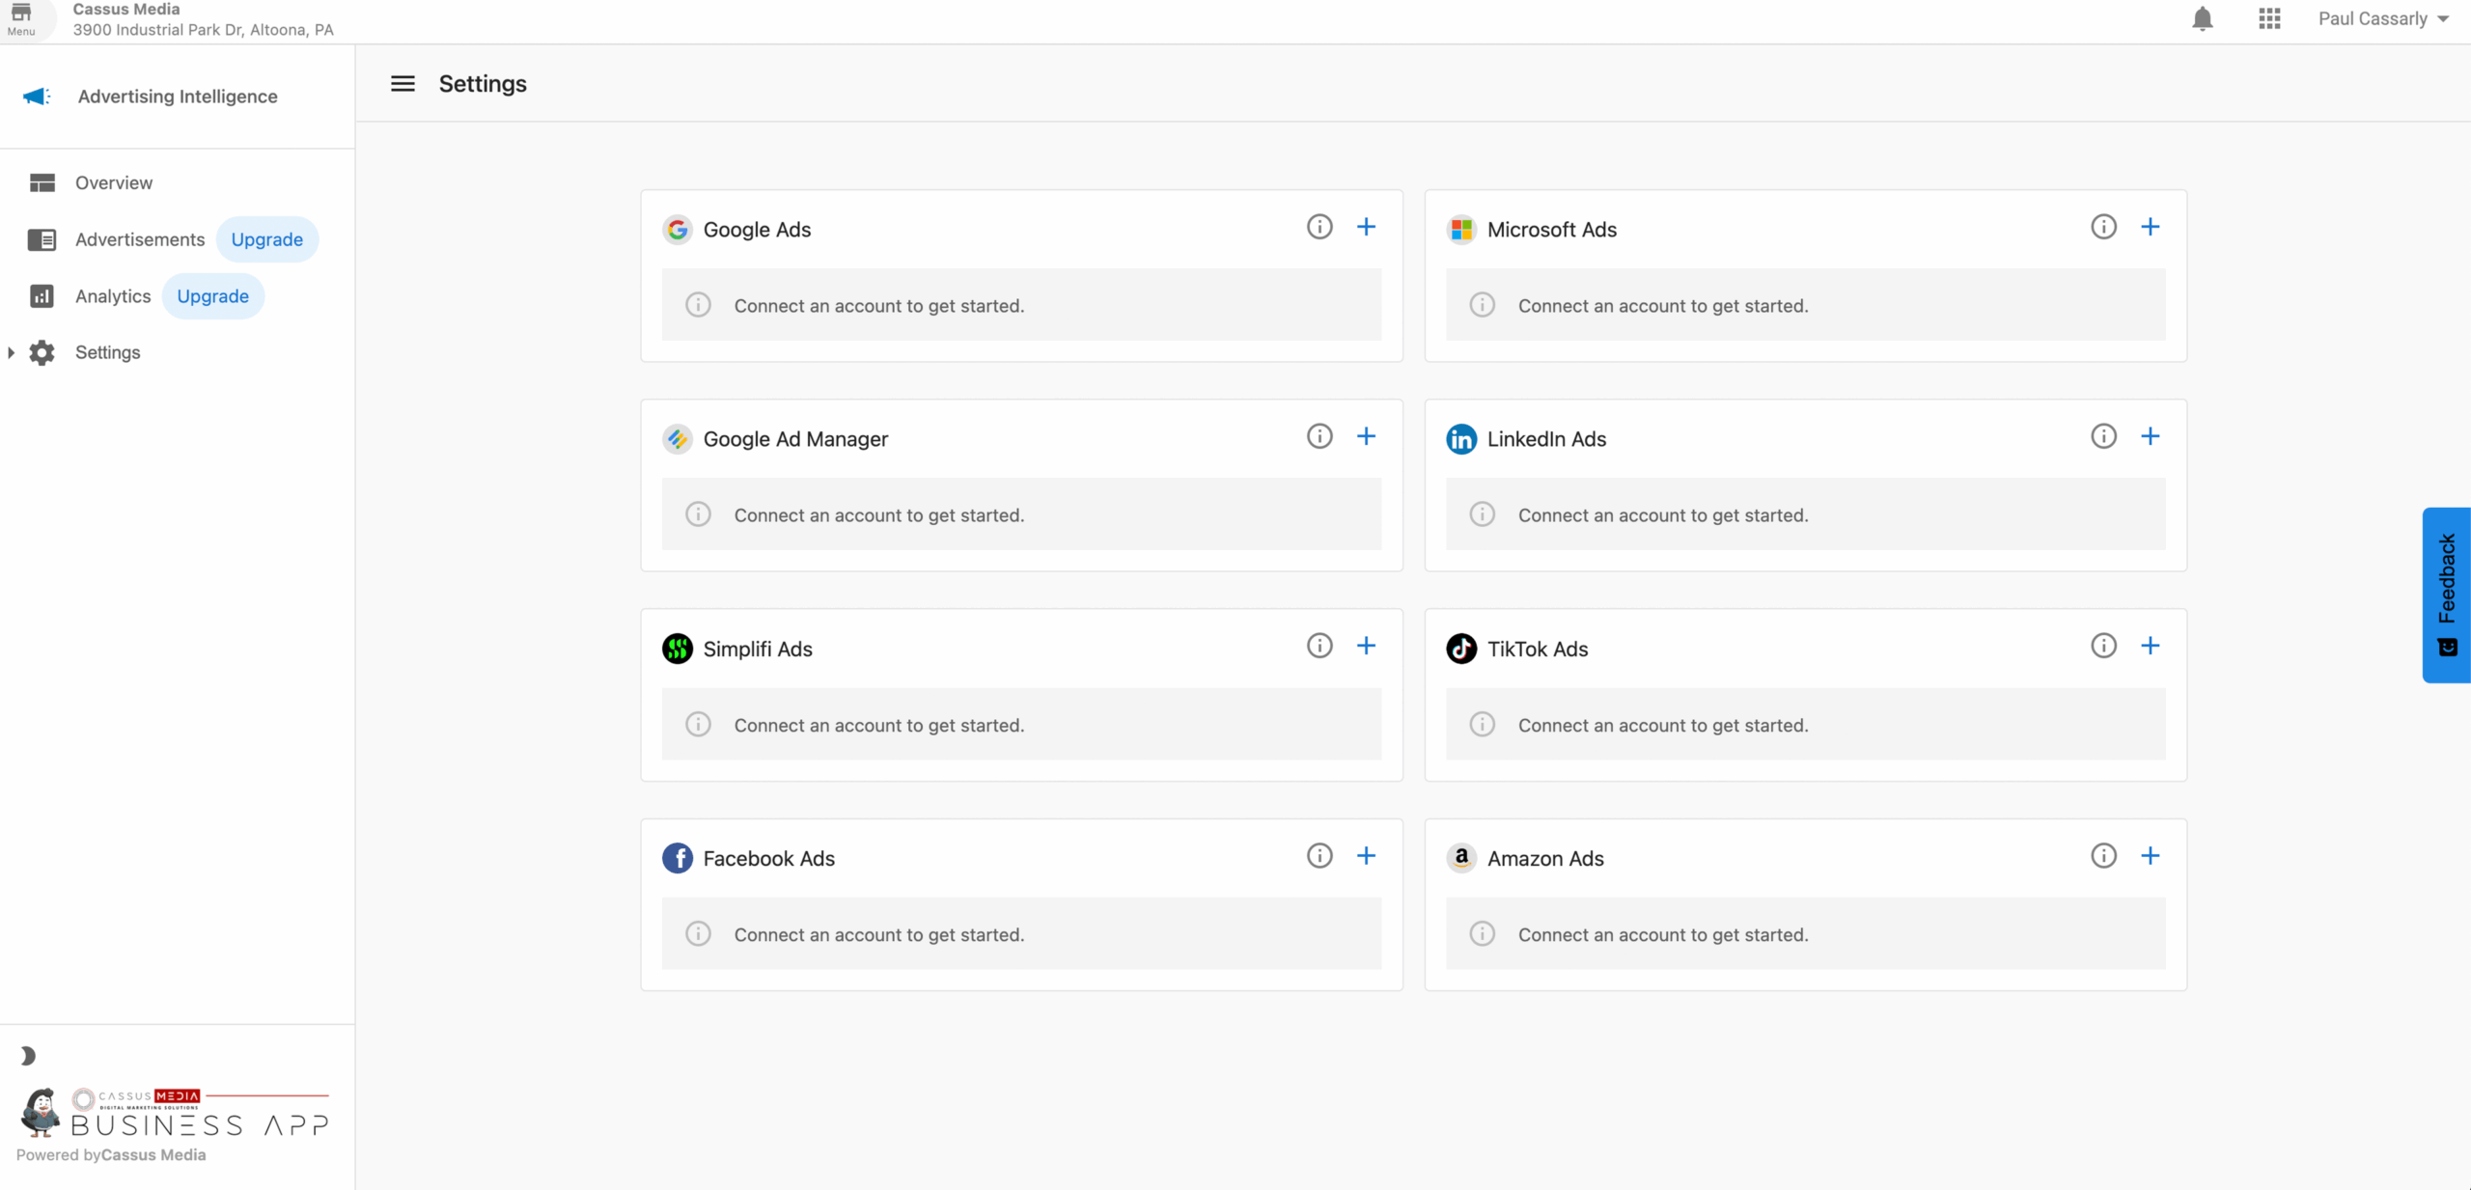Toggle the hamburger sidebar menu
Screen dimensions: 2471x1190
[x=403, y=84]
